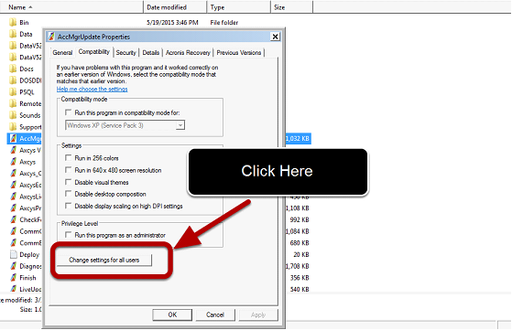Image resolution: width=512 pixels, height=330 pixels.
Task: Click the Axcys V application icon
Action: 13,150
